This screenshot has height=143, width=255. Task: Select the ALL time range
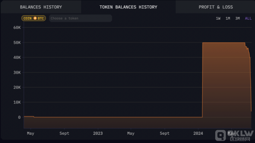coord(248,19)
